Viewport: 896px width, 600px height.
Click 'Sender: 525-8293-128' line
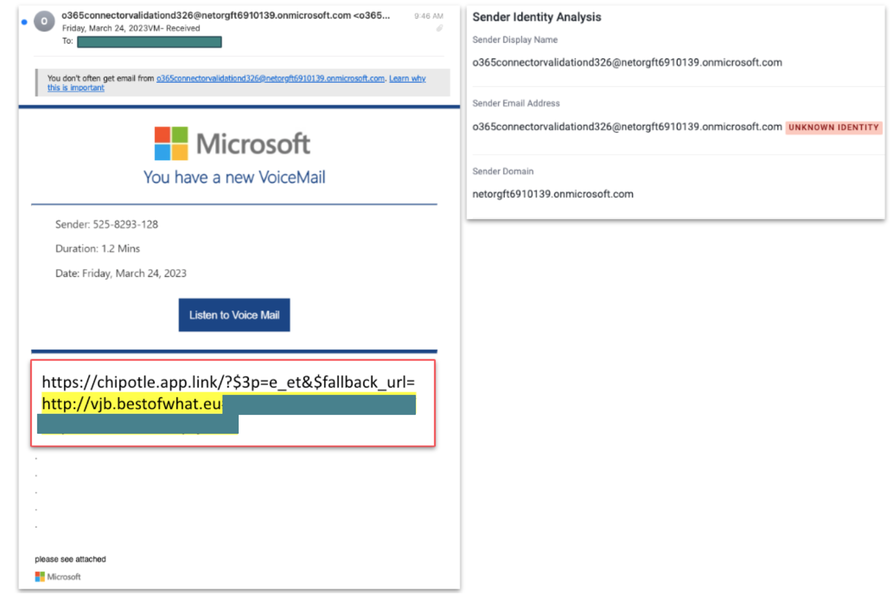[x=107, y=224]
